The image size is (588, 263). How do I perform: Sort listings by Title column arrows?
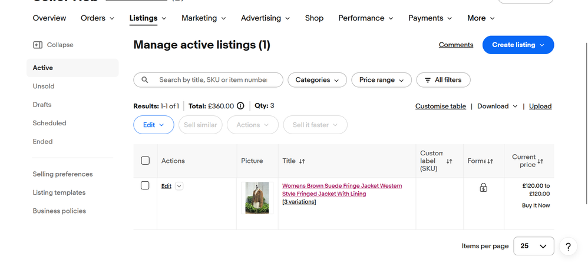tap(302, 161)
